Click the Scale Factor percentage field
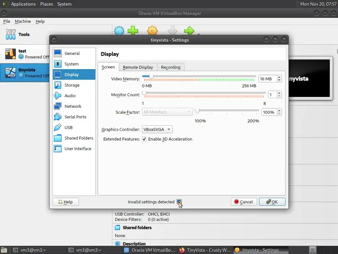 point(269,112)
